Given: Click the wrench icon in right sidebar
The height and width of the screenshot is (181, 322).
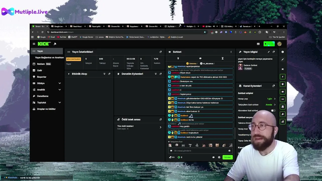Looking at the screenshot, I should [x=283, y=114].
